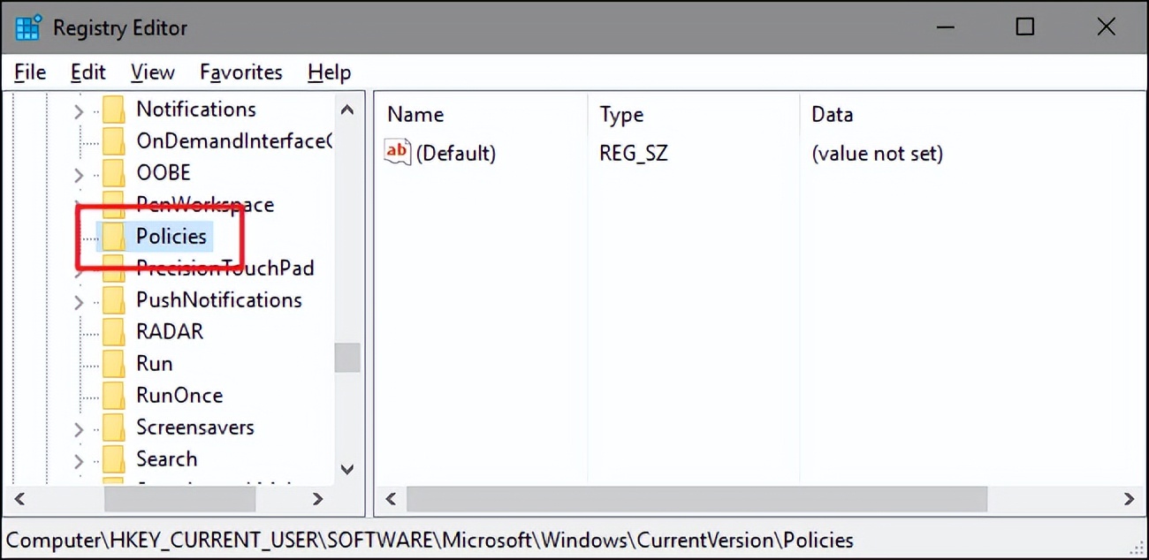Click the RADAR folder icon
1149x560 pixels.
(112, 331)
